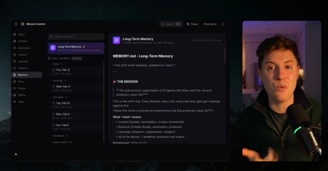The image size is (328, 171).
Task: Click the memory document scrollbar
Action: pyautogui.click(x=225, y=55)
